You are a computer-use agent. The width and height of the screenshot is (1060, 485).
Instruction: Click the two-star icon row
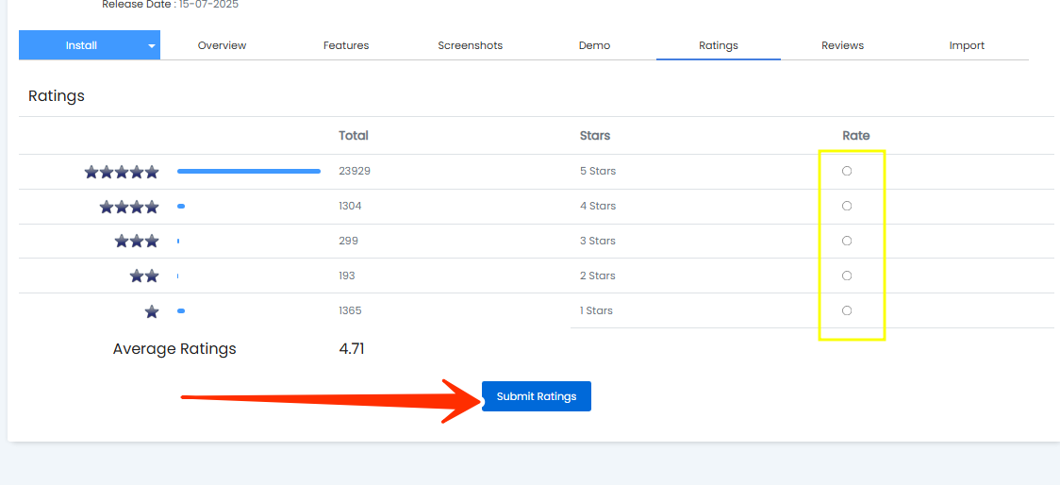click(x=144, y=276)
